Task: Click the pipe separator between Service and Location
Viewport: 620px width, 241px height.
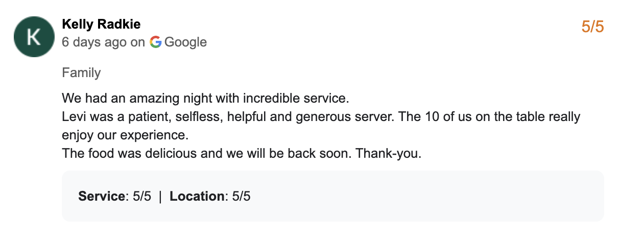Action: (160, 196)
